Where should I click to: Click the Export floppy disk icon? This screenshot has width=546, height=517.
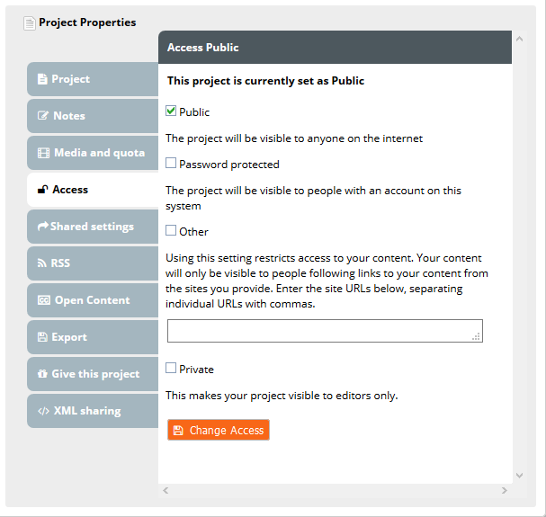click(42, 337)
